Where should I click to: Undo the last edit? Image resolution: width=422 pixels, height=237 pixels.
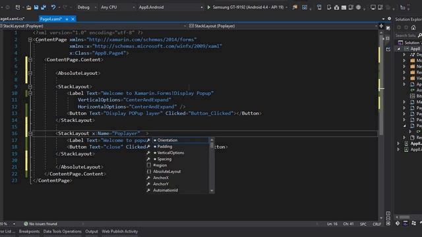tap(53, 7)
